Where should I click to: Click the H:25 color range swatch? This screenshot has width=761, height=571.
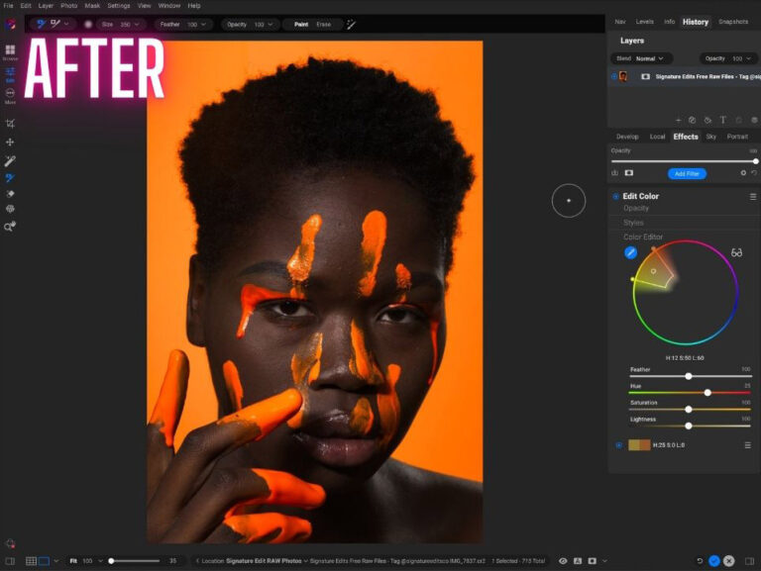point(639,445)
